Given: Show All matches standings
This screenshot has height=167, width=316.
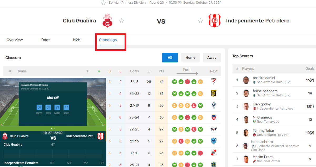Looking at the screenshot, I should click(x=170, y=57).
